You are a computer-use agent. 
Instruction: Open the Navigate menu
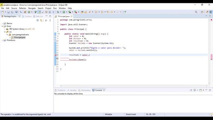pos(32,8)
